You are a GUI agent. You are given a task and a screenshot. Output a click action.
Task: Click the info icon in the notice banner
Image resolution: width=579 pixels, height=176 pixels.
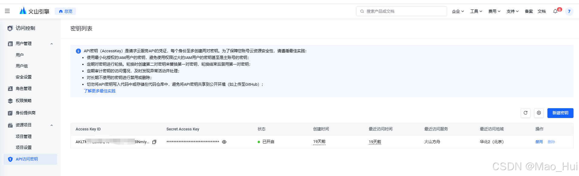pos(78,51)
